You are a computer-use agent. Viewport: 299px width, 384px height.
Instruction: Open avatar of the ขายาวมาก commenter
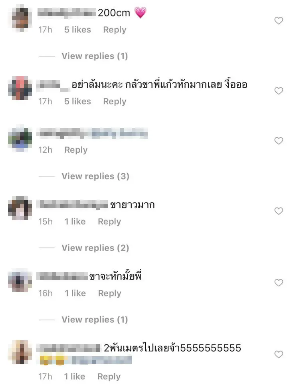20,208
